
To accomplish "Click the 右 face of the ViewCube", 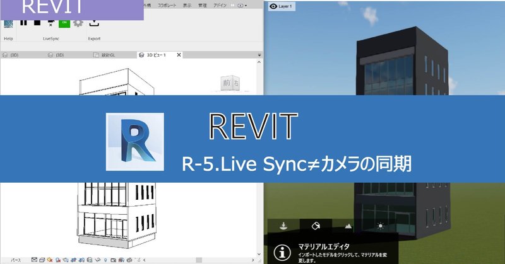I will (236, 83).
